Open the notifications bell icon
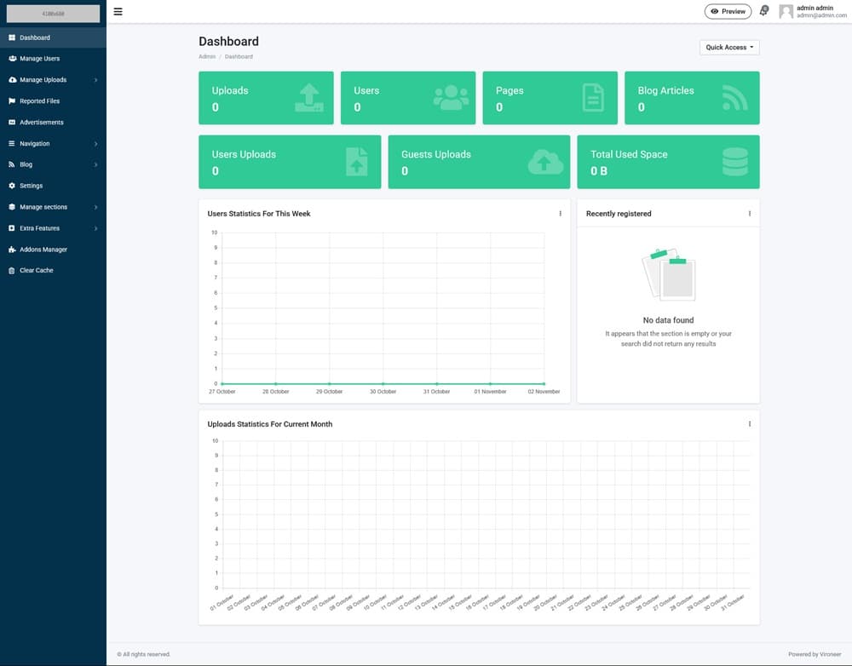 pyautogui.click(x=763, y=12)
